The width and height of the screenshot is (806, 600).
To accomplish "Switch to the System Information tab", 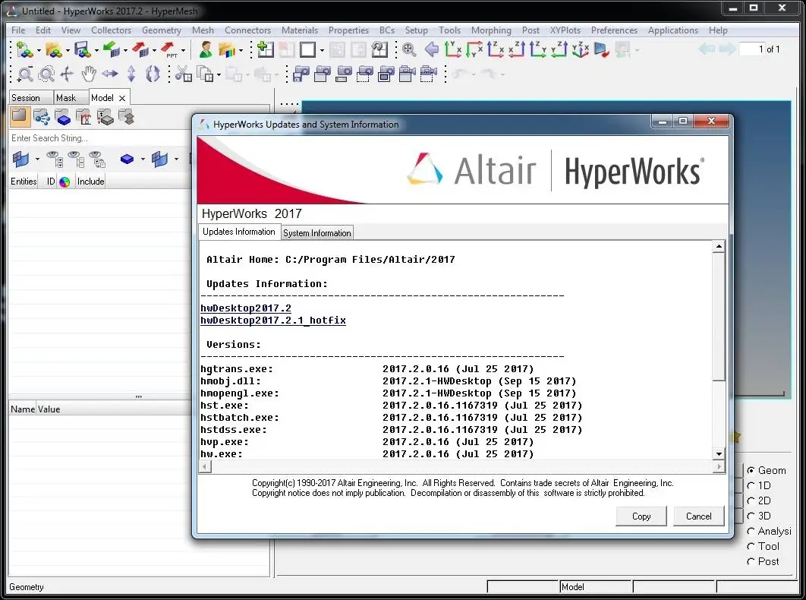I will (x=317, y=233).
